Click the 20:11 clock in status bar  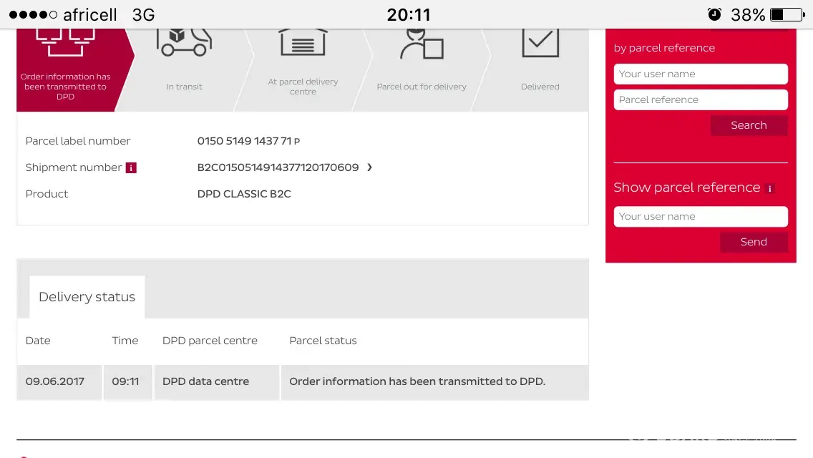tap(409, 14)
